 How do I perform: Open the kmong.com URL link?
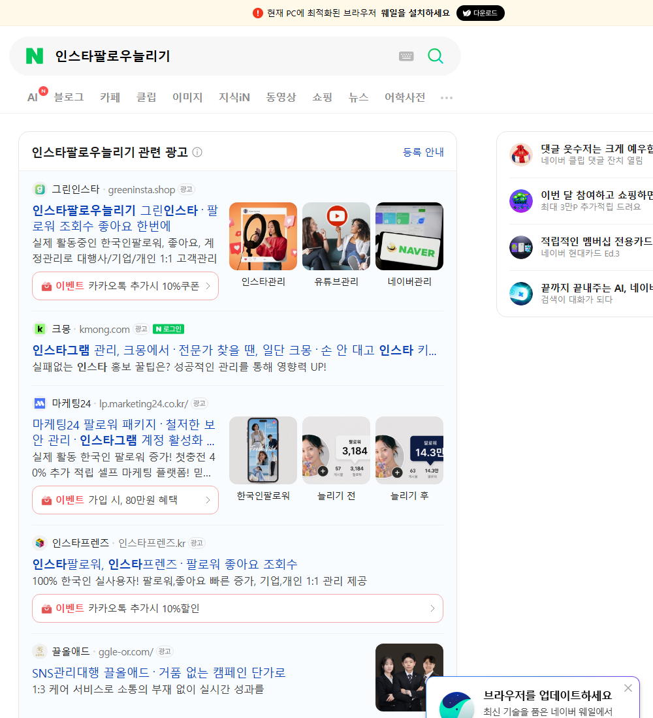[104, 329]
